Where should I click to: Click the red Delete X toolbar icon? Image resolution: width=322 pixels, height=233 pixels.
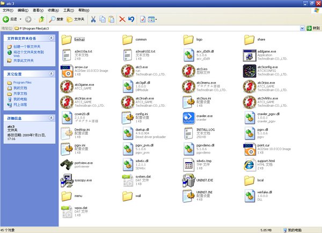coord(122,19)
